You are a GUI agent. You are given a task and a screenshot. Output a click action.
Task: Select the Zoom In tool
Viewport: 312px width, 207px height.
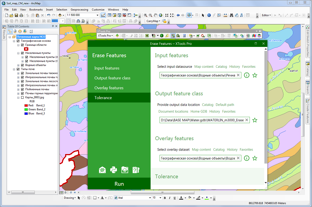click(x=146, y=15)
